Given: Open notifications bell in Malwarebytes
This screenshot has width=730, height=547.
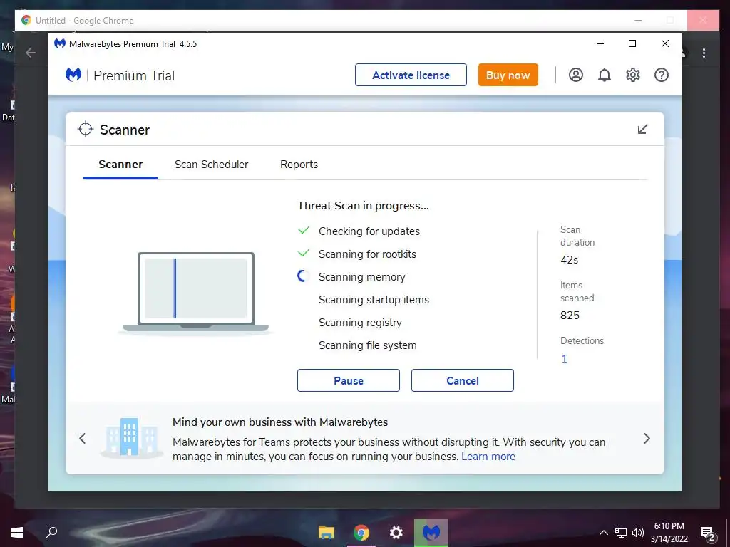Looking at the screenshot, I should pos(605,75).
